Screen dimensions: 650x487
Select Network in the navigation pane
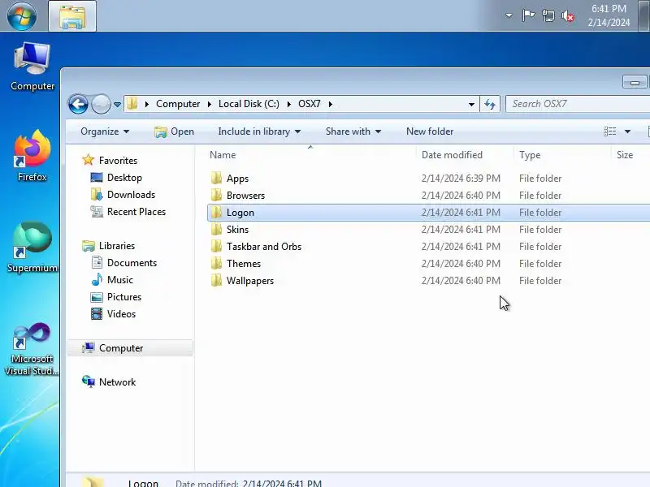pyautogui.click(x=117, y=381)
